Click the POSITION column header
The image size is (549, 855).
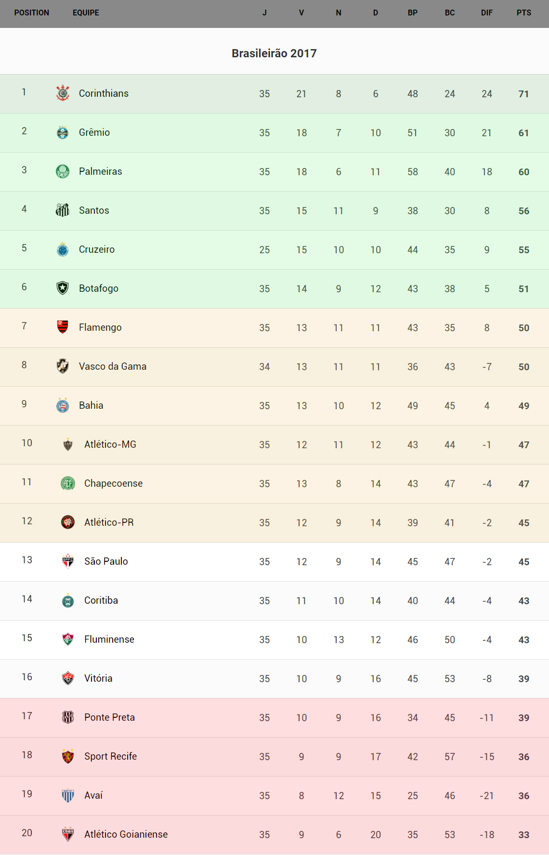(x=32, y=13)
